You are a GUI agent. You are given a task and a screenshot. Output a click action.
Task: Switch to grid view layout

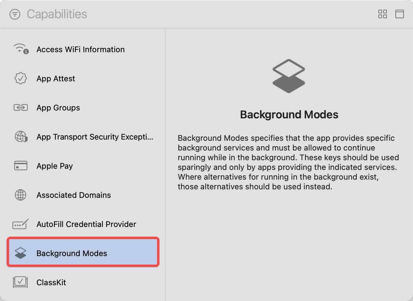click(383, 14)
